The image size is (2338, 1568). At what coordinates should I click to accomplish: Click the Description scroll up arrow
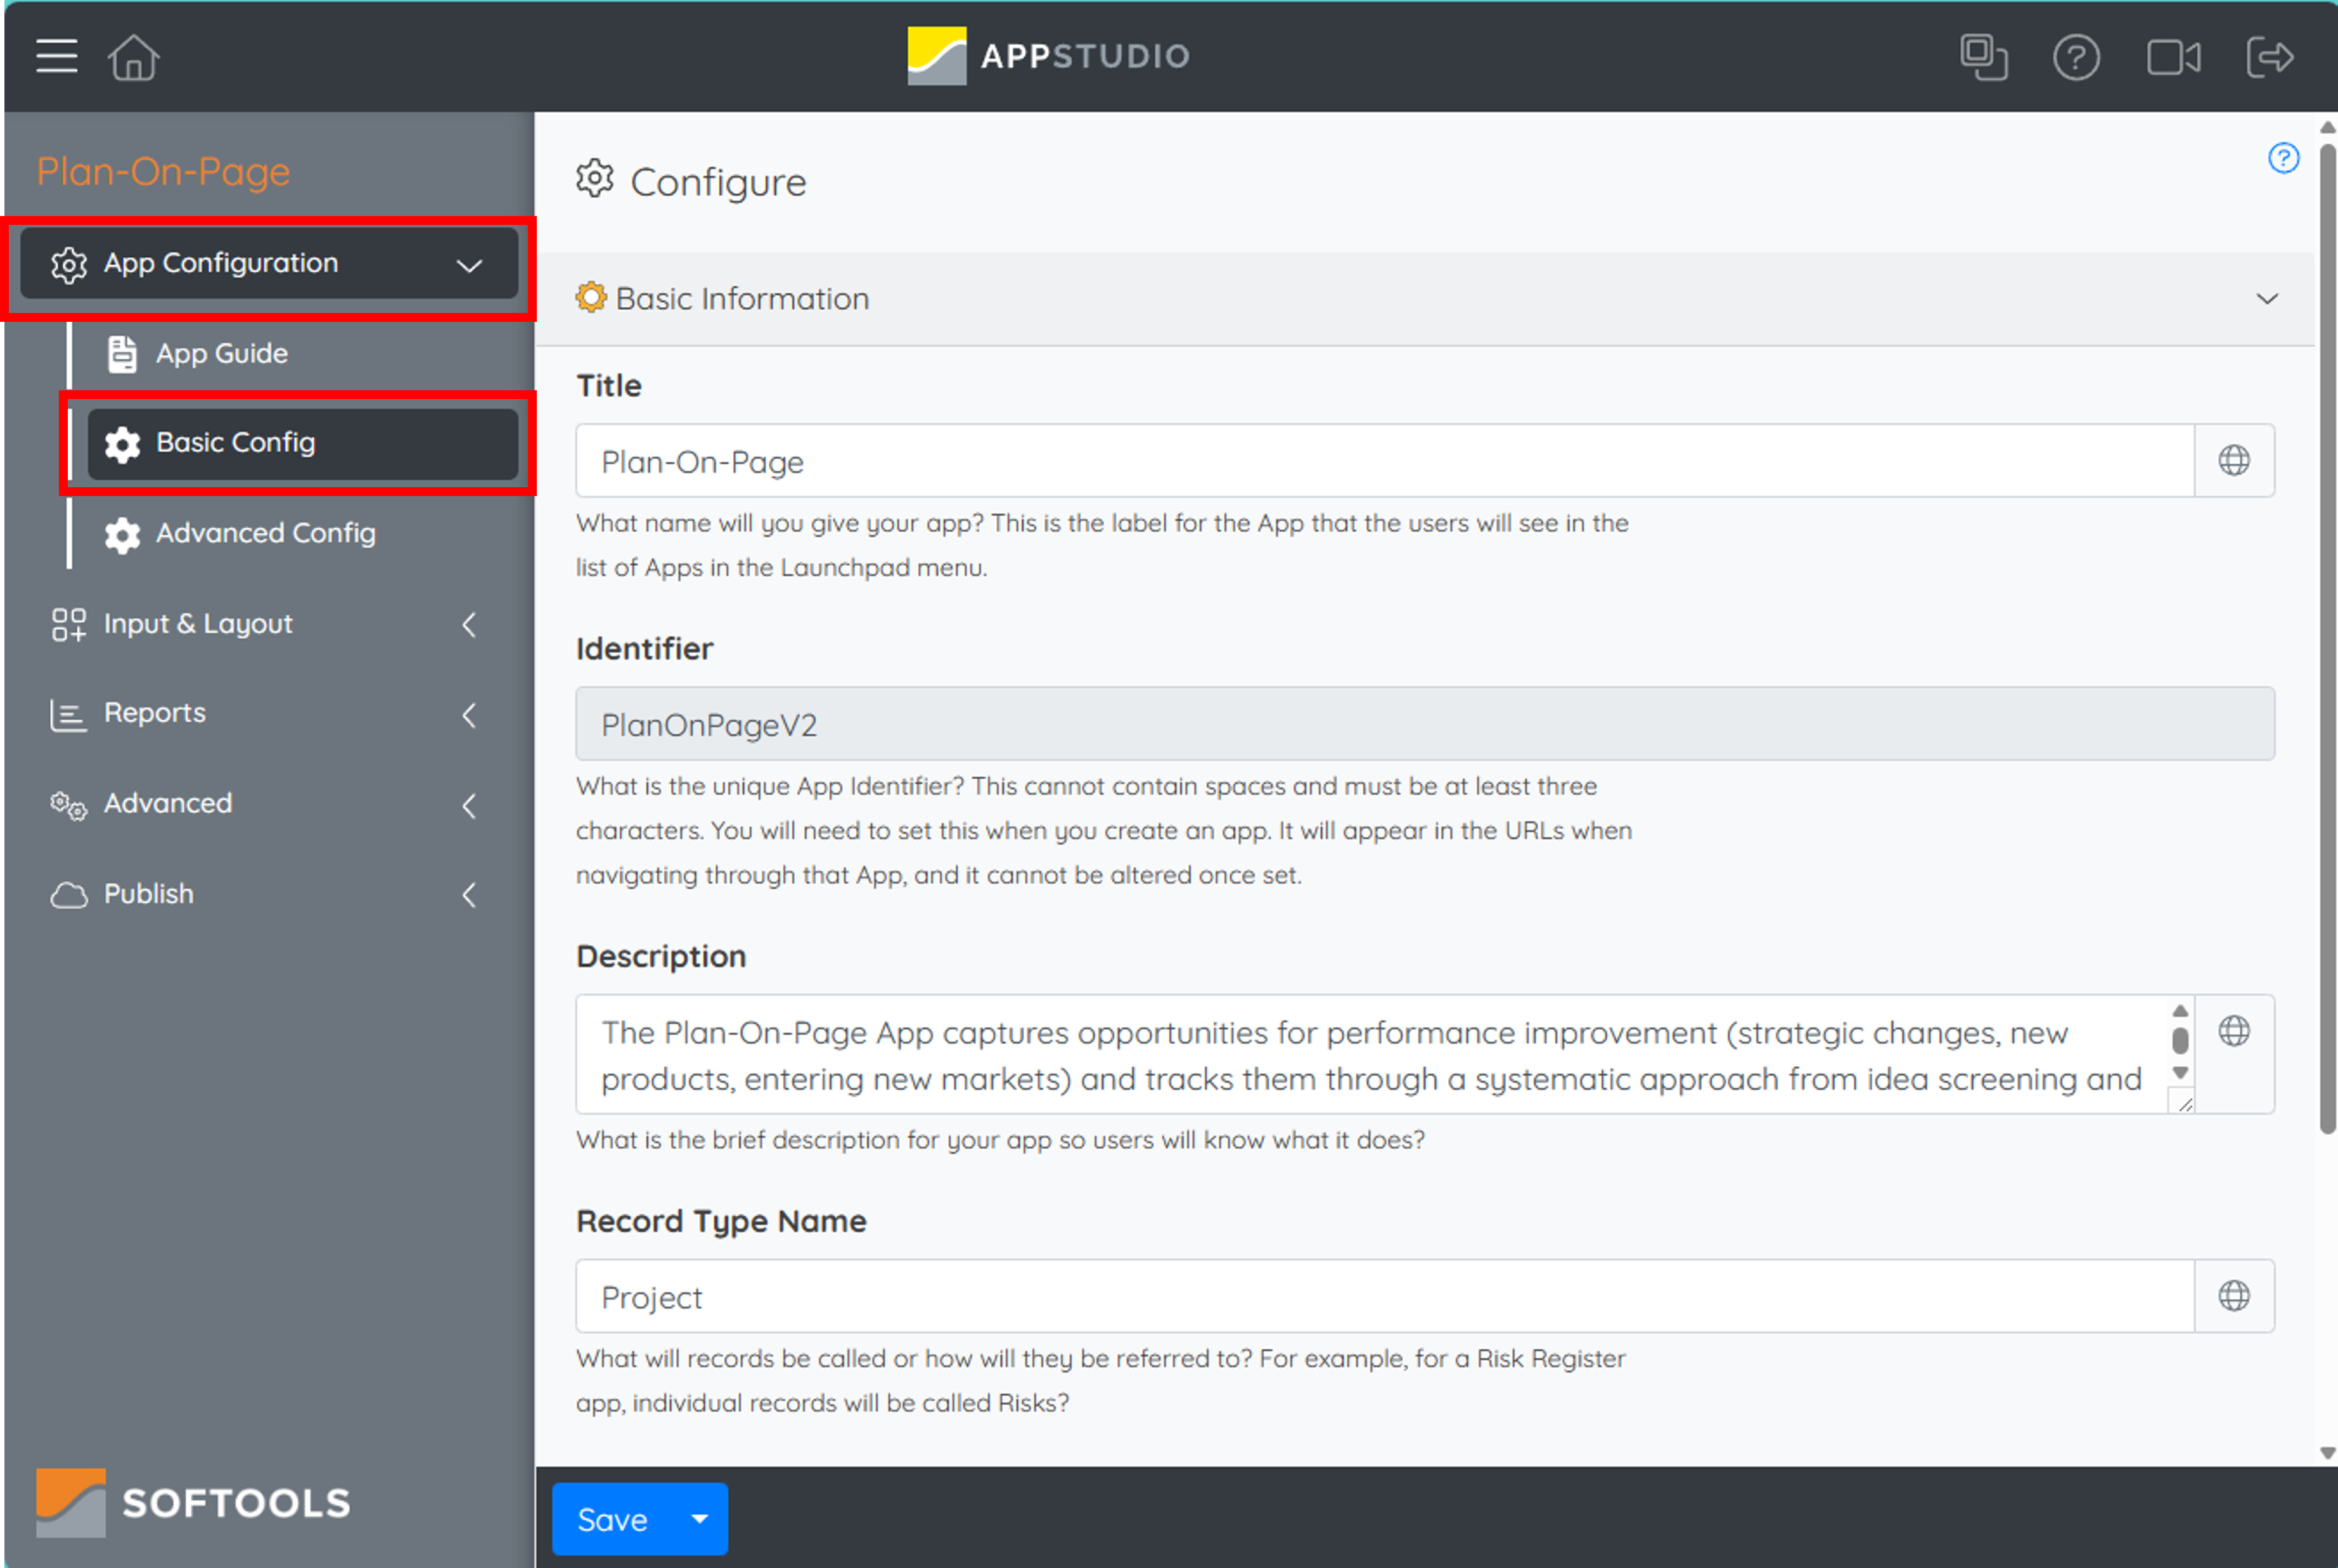click(2181, 1010)
